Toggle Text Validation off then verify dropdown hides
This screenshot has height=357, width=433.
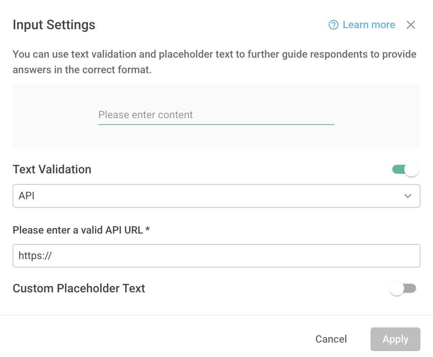405,169
